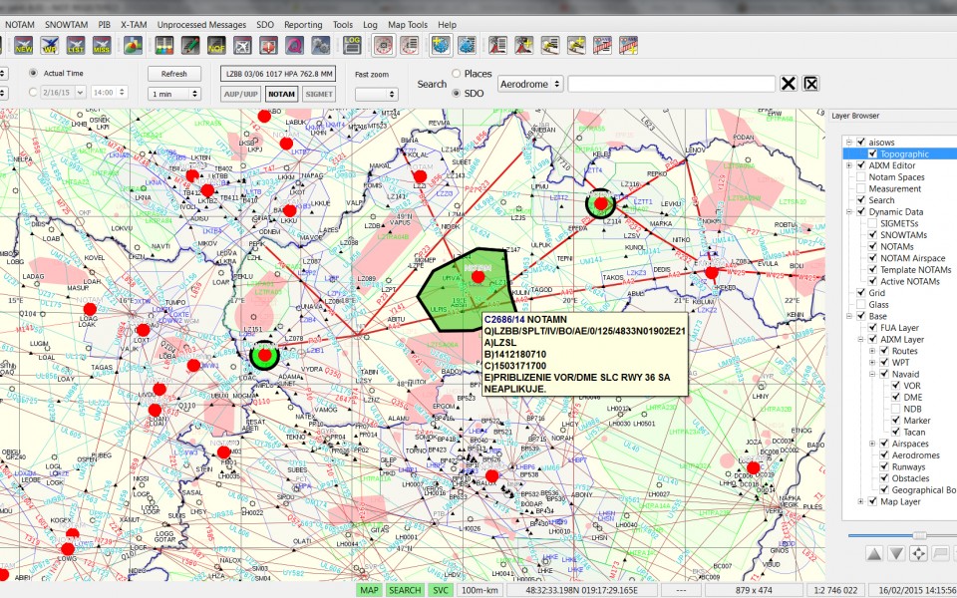The width and height of the screenshot is (957, 598).
Task: Click the red target map toolbar icon
Action: (x=383, y=45)
